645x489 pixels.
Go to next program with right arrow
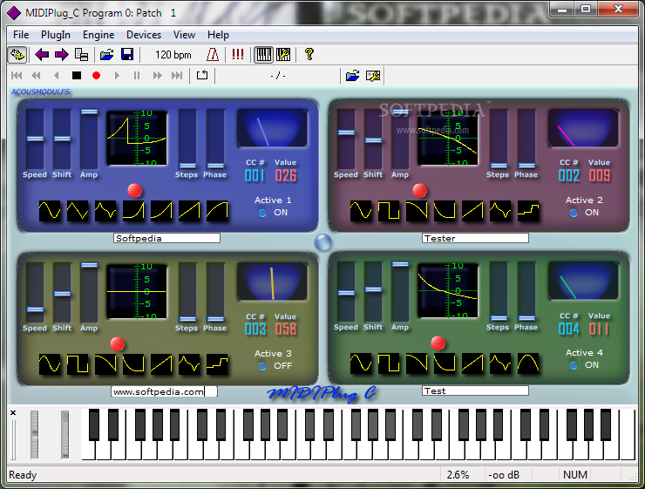coord(62,55)
